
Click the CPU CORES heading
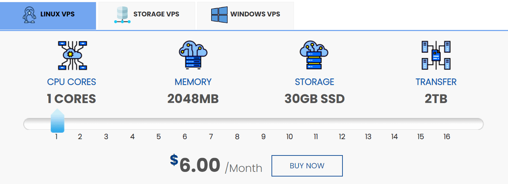pos(71,82)
